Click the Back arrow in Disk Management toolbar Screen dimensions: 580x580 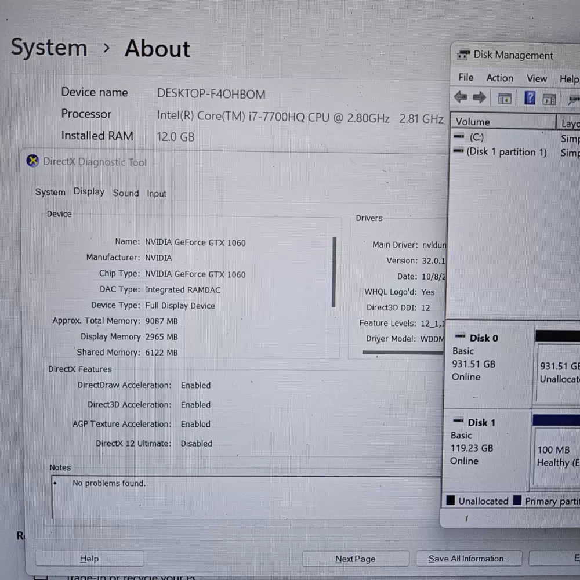[x=460, y=97]
